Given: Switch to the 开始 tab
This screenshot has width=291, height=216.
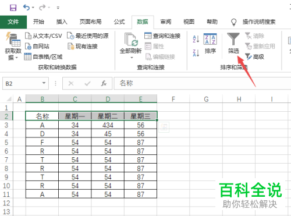Looking at the screenshot, I should click(38, 22).
